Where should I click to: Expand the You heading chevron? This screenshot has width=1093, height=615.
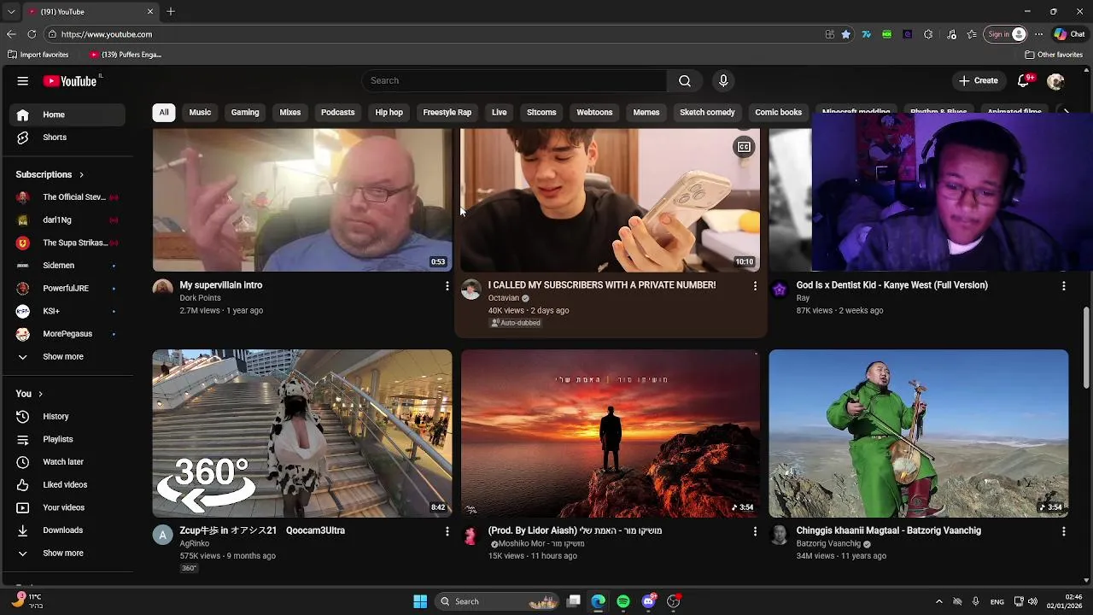tap(39, 395)
